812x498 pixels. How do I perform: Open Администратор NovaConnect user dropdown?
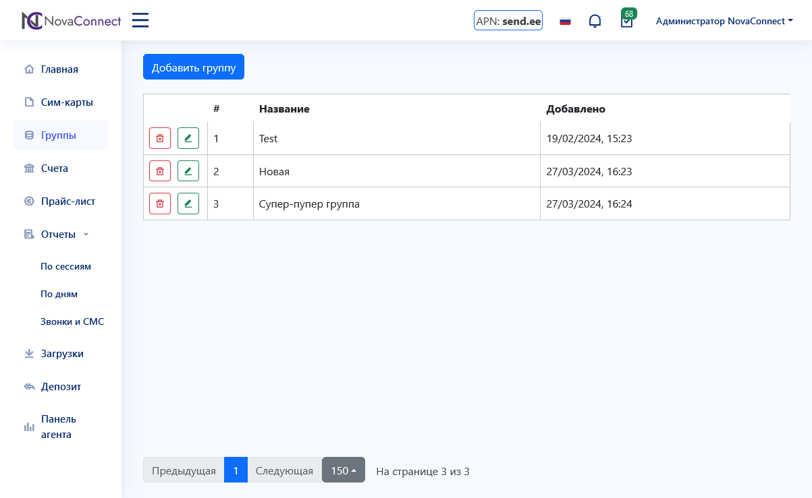click(x=724, y=21)
